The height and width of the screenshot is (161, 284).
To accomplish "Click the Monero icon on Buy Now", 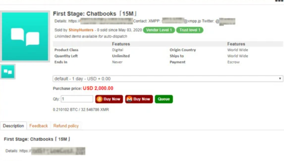I will [x=129, y=99].
